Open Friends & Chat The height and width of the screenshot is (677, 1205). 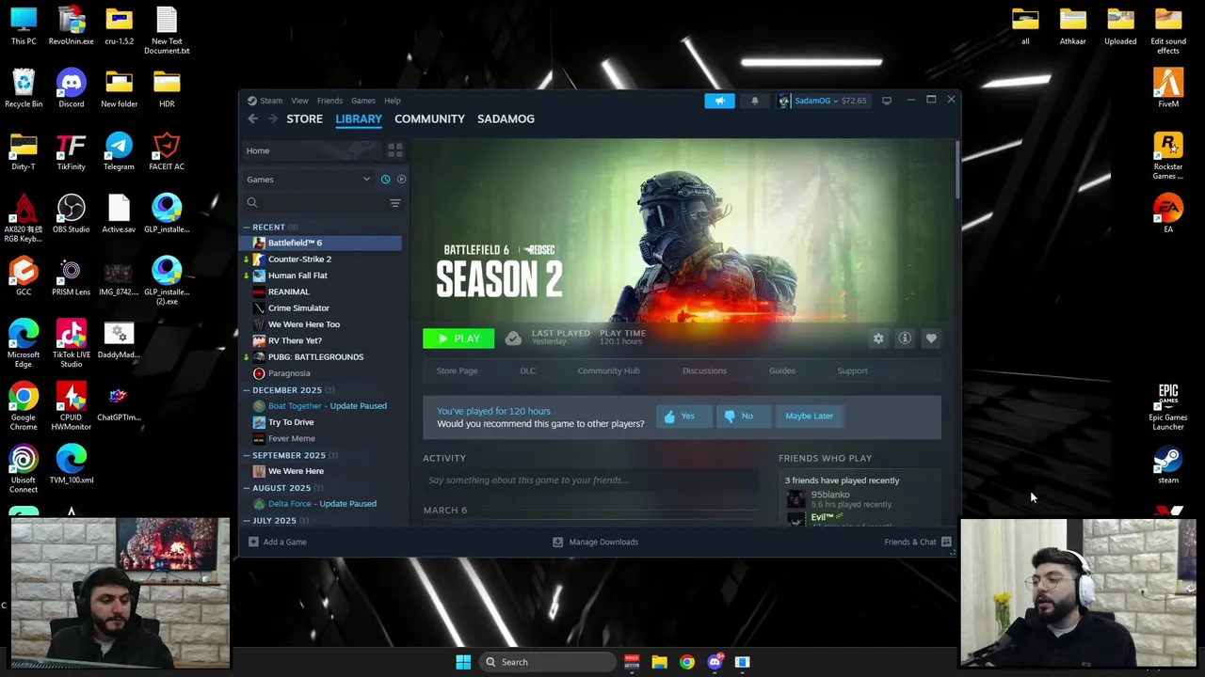coord(918,542)
